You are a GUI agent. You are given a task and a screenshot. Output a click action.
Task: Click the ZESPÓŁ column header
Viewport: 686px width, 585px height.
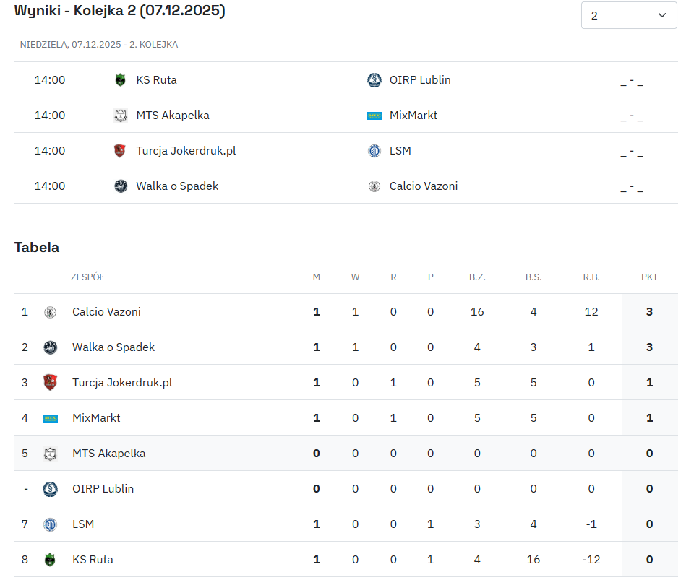pyautogui.click(x=87, y=277)
